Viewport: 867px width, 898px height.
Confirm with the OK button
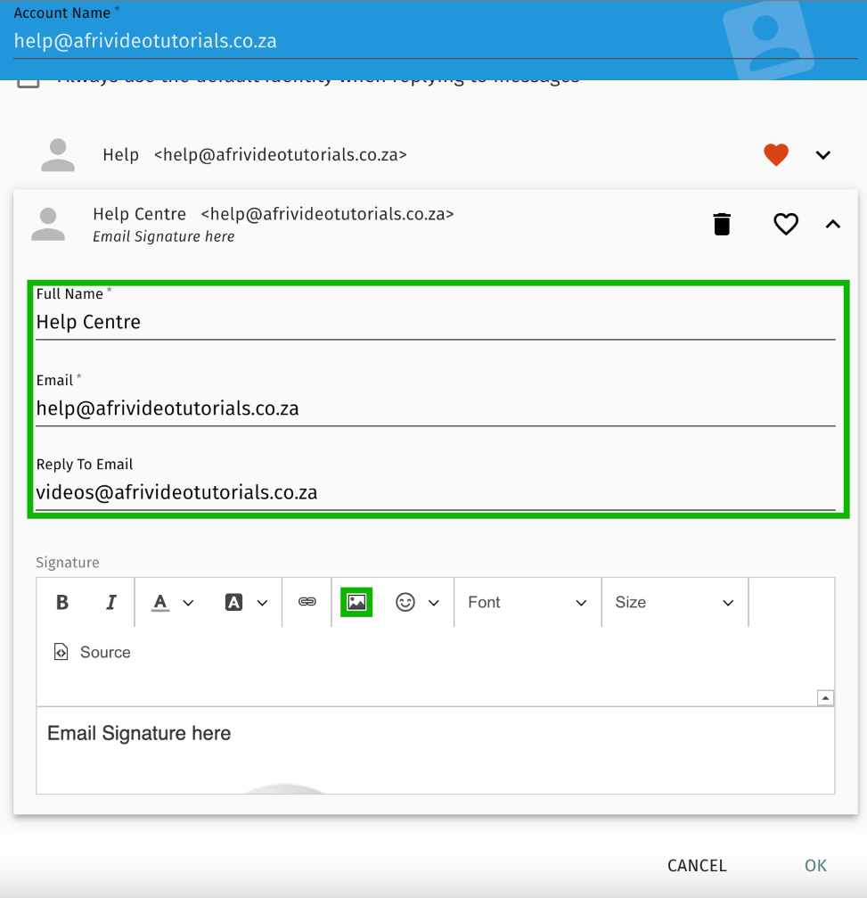pyautogui.click(x=815, y=866)
